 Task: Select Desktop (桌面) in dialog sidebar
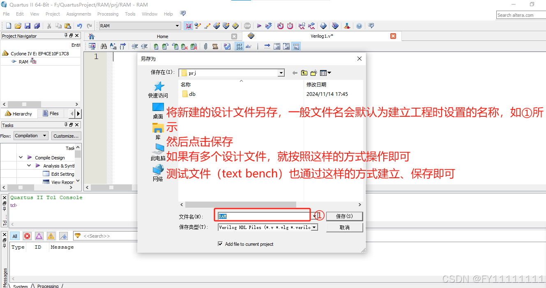click(158, 111)
